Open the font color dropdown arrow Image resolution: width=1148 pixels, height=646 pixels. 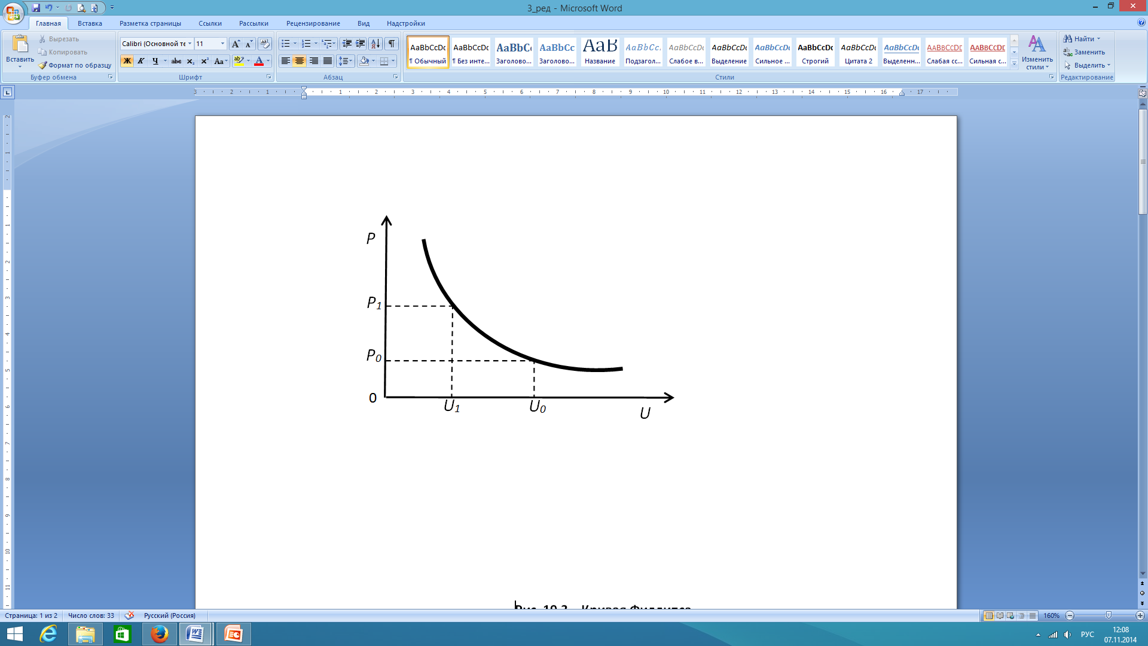[x=268, y=61]
